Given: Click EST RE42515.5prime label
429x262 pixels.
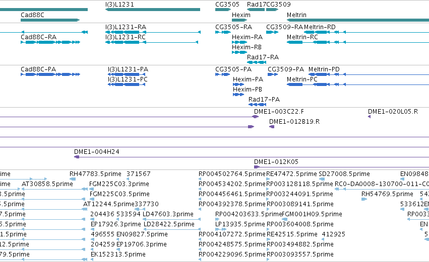Looking at the screenshot, I should [x=292, y=235].
